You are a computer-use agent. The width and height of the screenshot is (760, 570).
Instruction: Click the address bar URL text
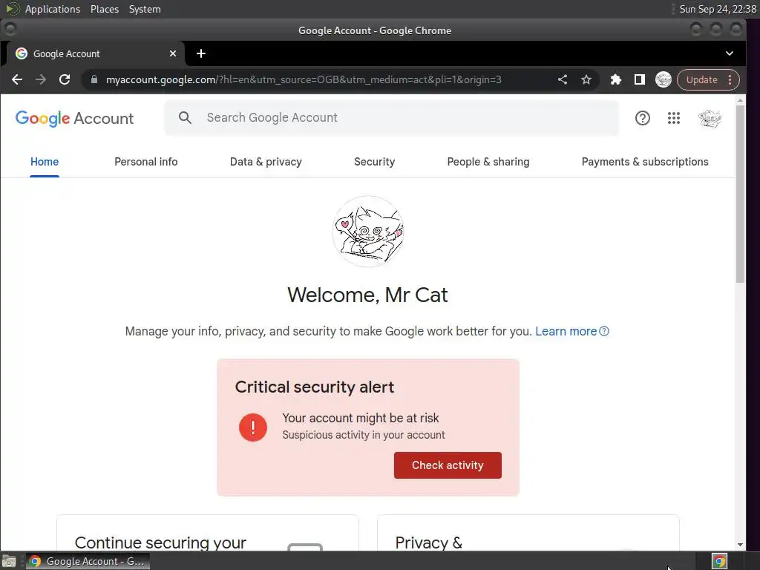[304, 79]
